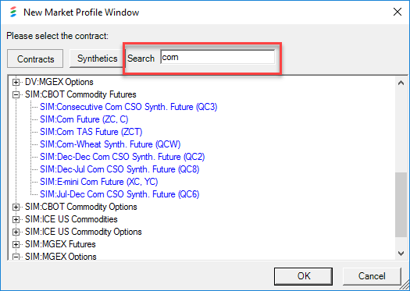Expand SIM:CBOT Commodity Options node
The height and width of the screenshot is (291, 410).
point(16,208)
